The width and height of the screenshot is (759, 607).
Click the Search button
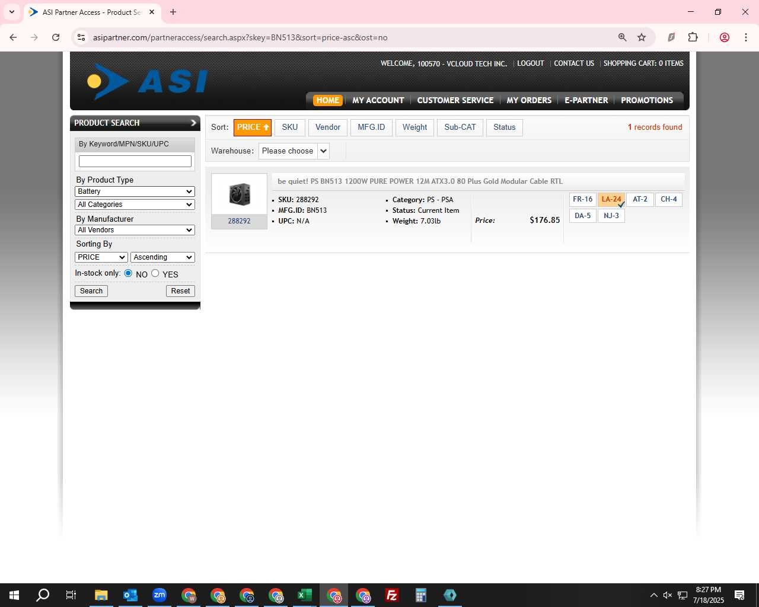[91, 291]
